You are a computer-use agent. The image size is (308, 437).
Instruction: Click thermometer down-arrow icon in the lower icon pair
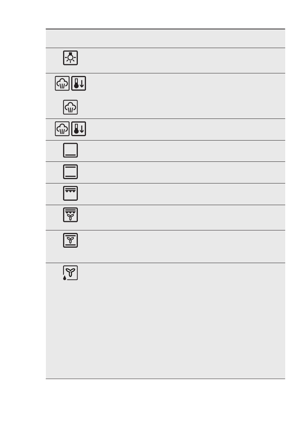click(78, 129)
